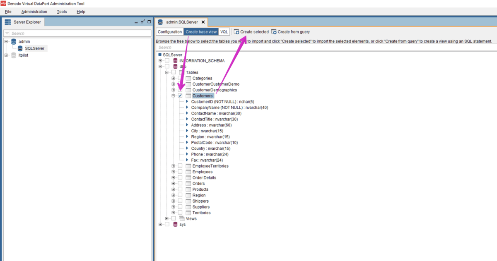Expand the sys schema node
Image resolution: width=497 pixels, height=261 pixels.
(x=160, y=225)
